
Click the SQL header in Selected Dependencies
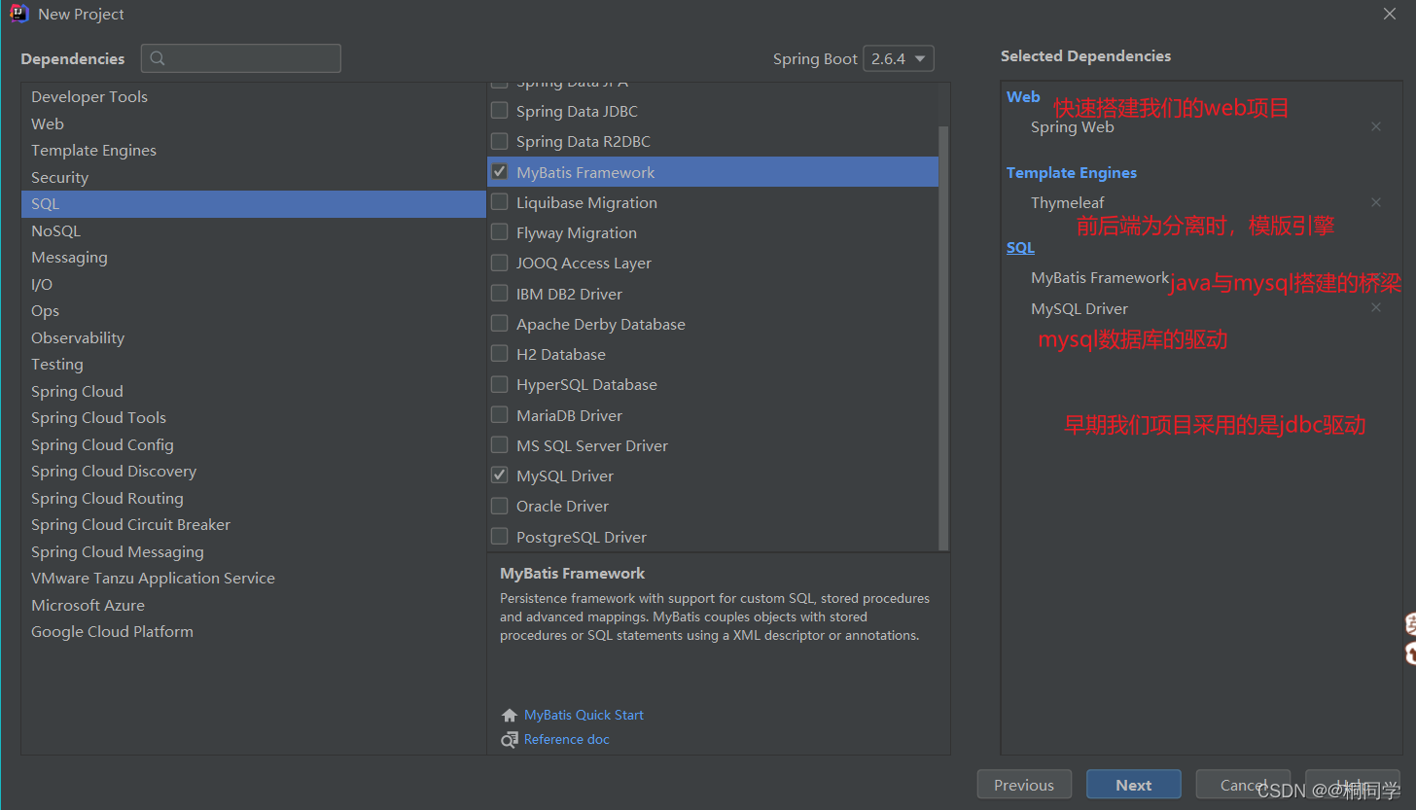coord(1020,247)
